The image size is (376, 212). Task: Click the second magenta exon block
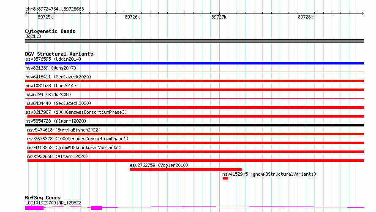tap(96, 208)
